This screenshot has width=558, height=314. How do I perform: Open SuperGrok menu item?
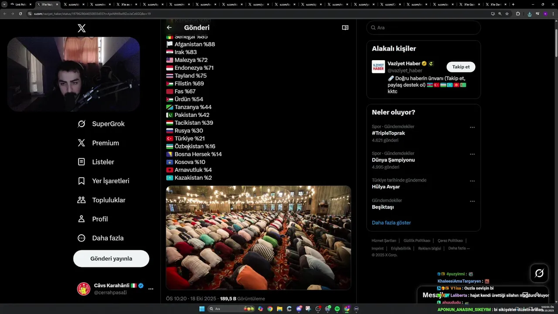coord(101,124)
